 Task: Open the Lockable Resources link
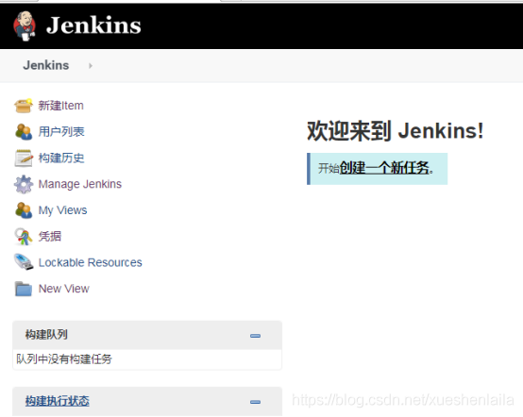[x=91, y=262]
